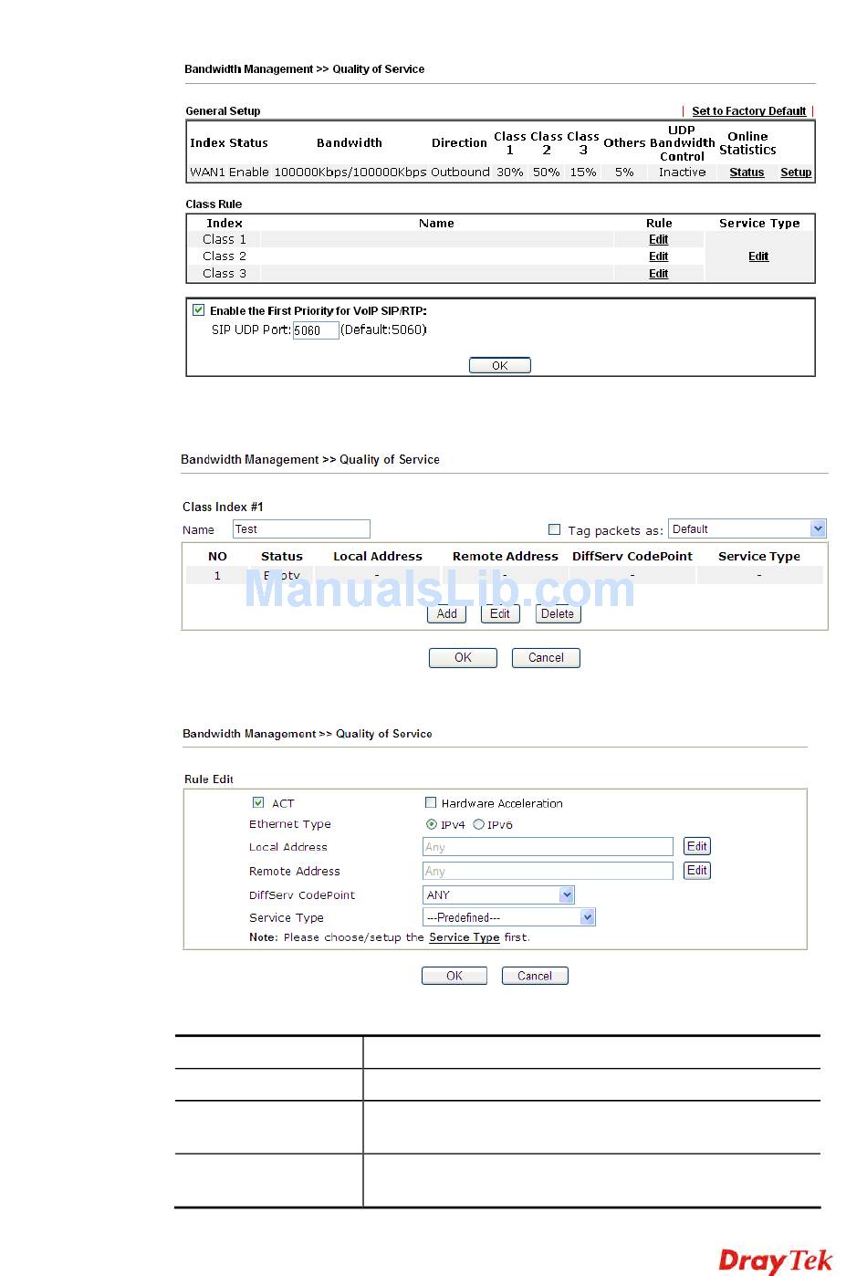The image size is (867, 1276).
Task: Click OK in the Class Index #1 page
Action: click(x=463, y=658)
